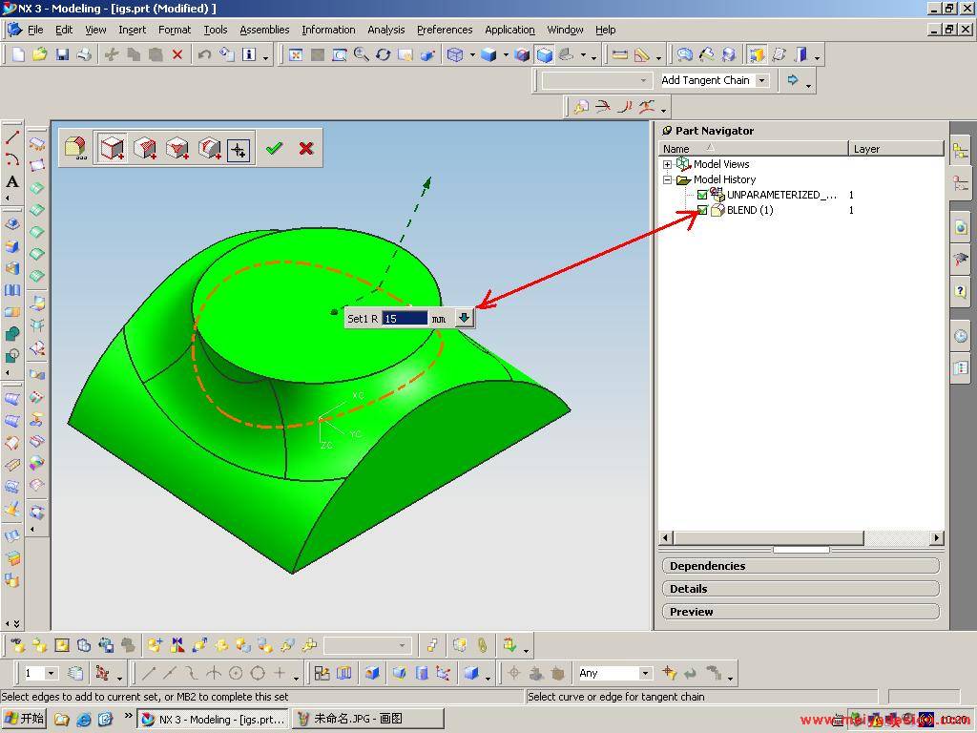Uncheck the BLEND (1) feature checkbox
This screenshot has width=977, height=733.
703,210
